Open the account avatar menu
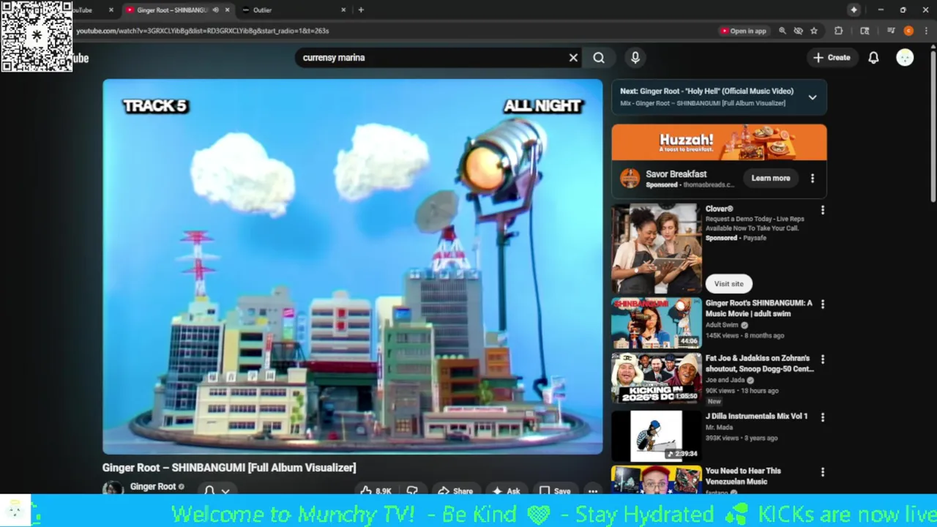937x527 pixels. coord(905,58)
